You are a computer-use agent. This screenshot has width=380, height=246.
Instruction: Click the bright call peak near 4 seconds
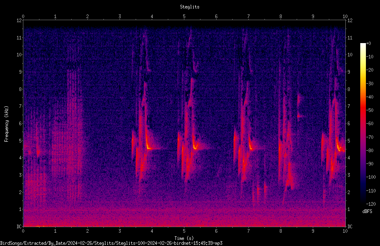click(x=149, y=147)
